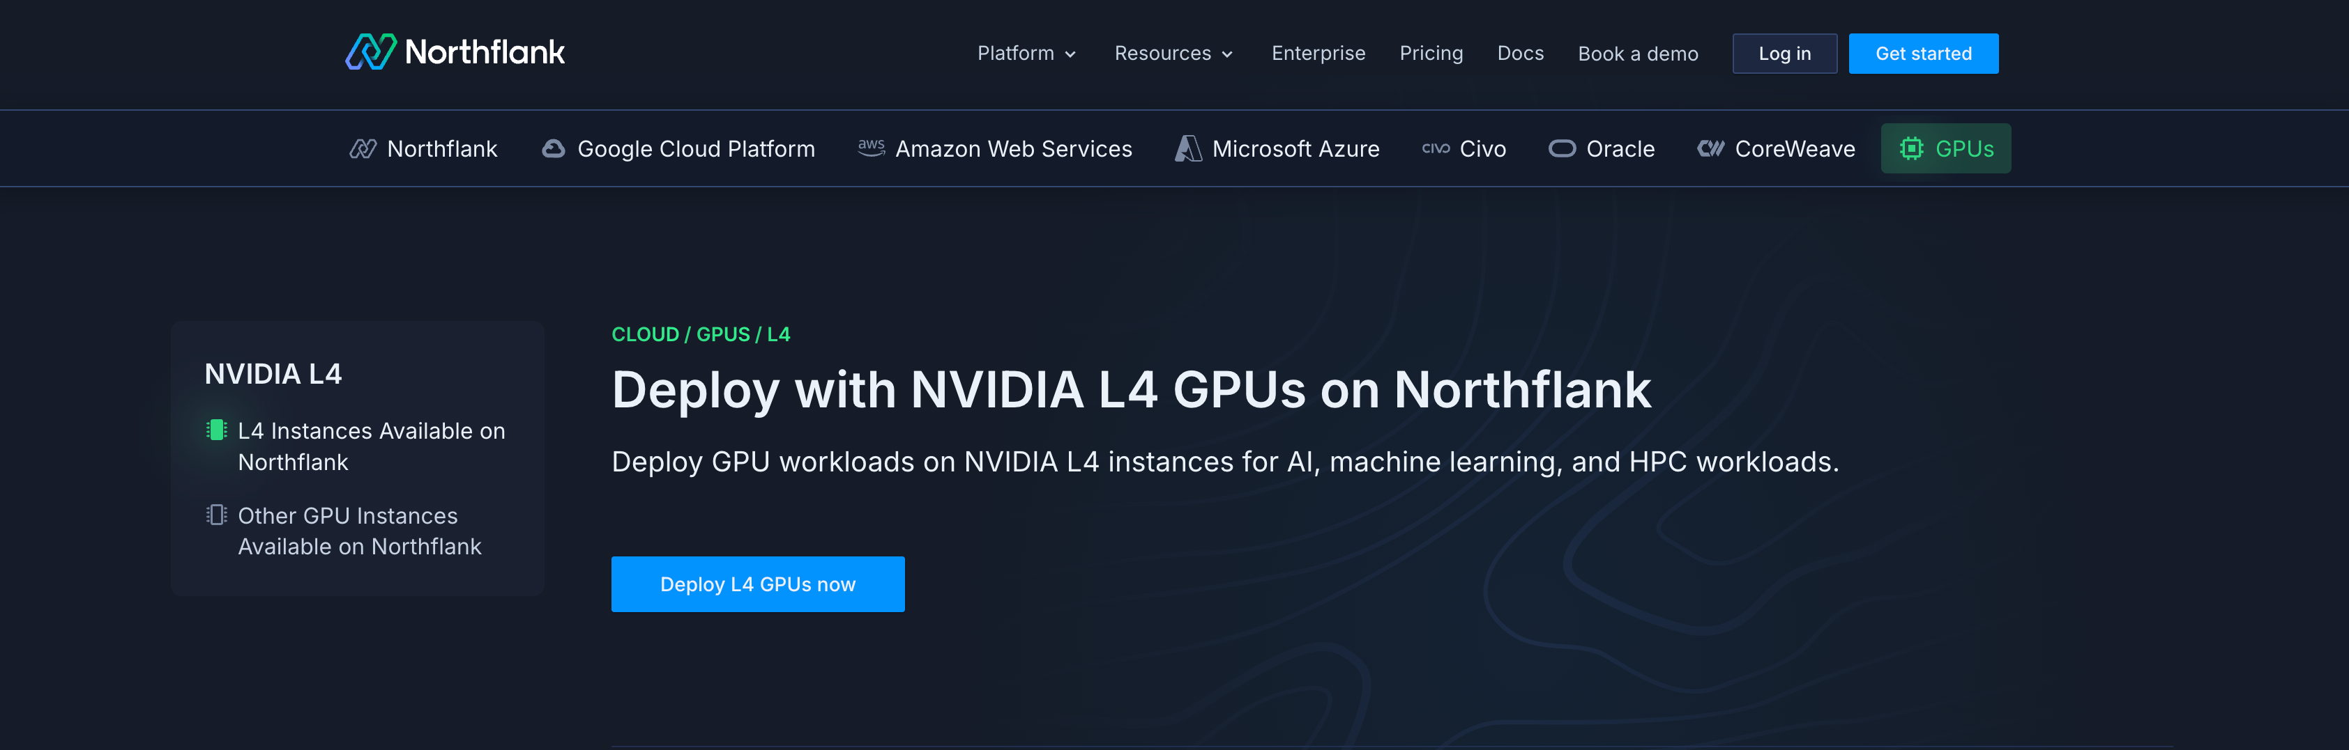Select the CoreWeave tab
Screen dimensions: 2349x750
tap(1775, 148)
